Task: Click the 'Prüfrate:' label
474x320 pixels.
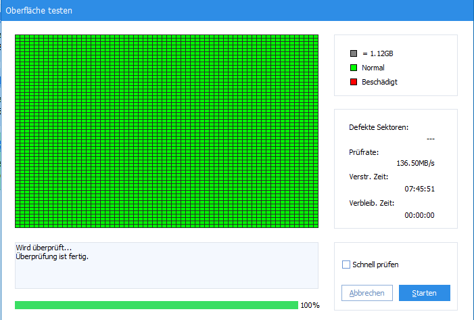Action: point(364,152)
